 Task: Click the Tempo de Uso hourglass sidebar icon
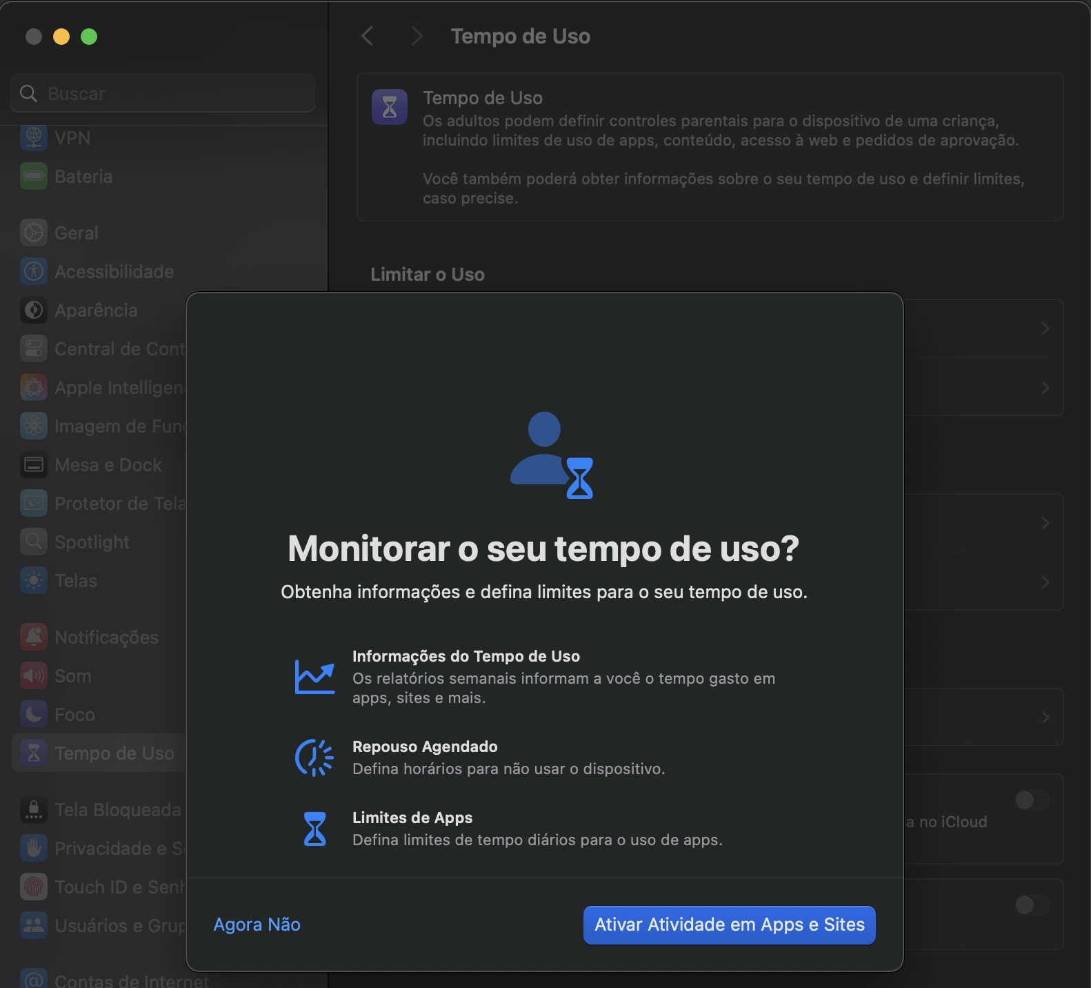tap(34, 753)
